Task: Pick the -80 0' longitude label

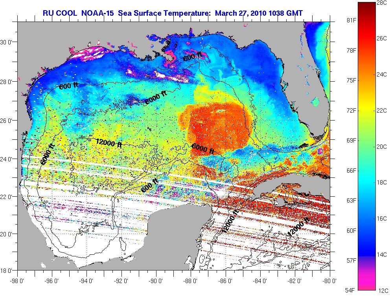Action: pos(330,281)
